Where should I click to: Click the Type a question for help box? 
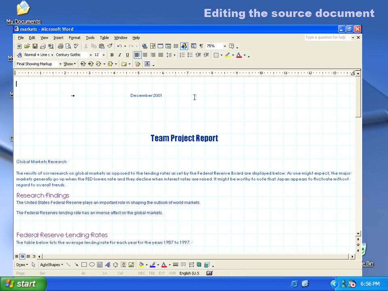(328, 37)
